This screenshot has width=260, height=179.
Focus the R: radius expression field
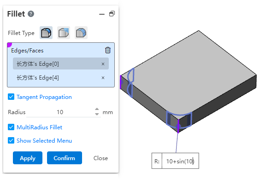click(x=180, y=161)
